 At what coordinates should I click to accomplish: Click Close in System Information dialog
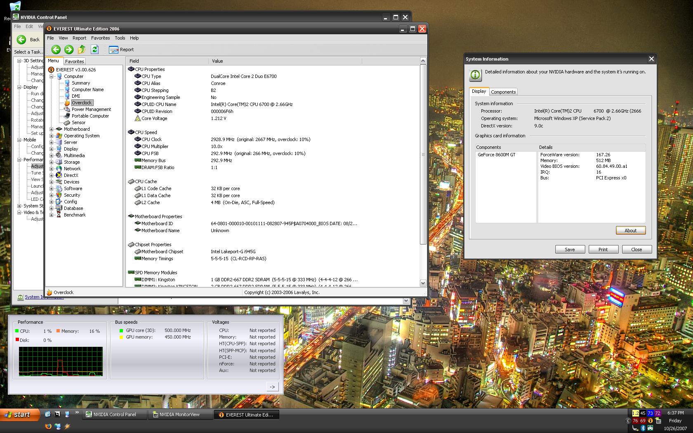pos(636,249)
